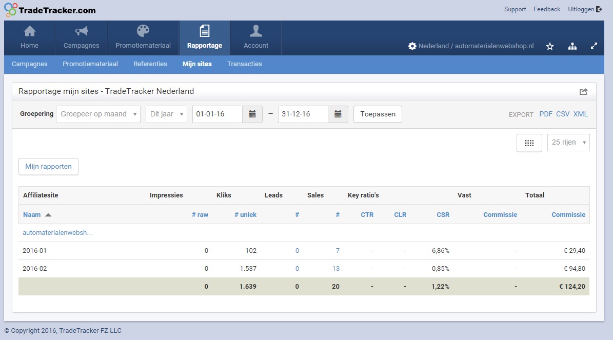Click the Uitloggen logout link
This screenshot has height=340, width=613.
tap(585, 9)
